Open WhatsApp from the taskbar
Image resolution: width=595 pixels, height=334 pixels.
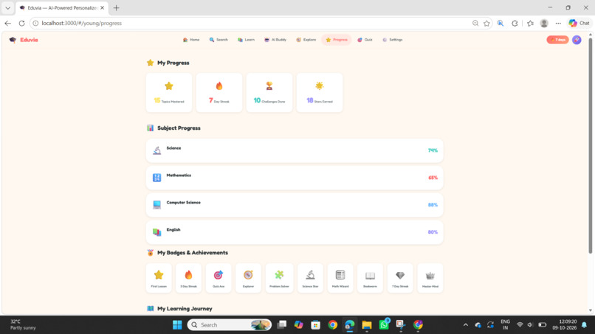point(384,325)
